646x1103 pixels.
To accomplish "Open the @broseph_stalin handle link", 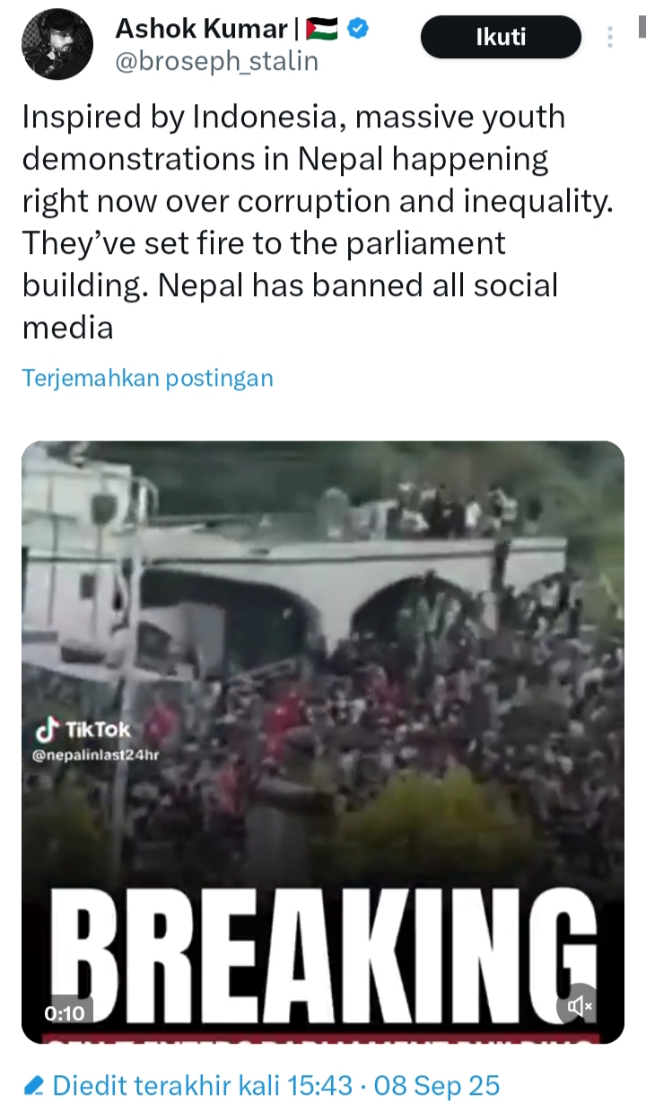I will pos(217,60).
